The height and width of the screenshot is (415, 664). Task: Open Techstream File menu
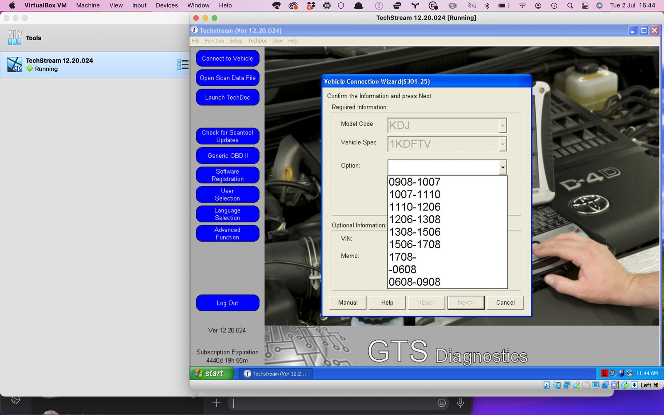(195, 41)
